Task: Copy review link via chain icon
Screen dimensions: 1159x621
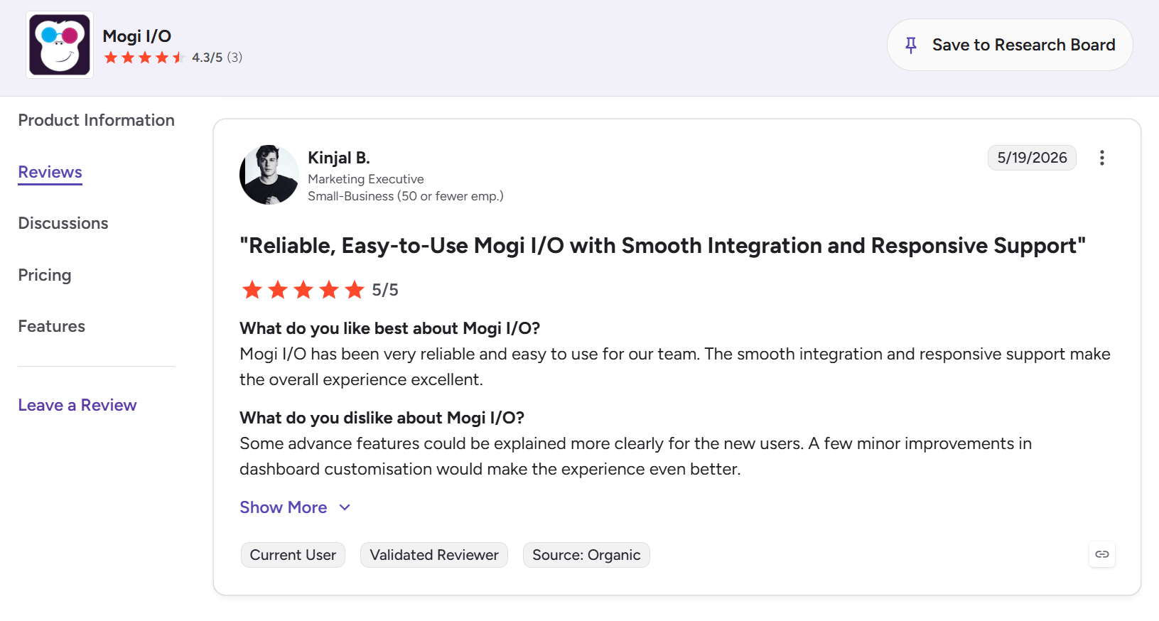Action: pyautogui.click(x=1102, y=554)
